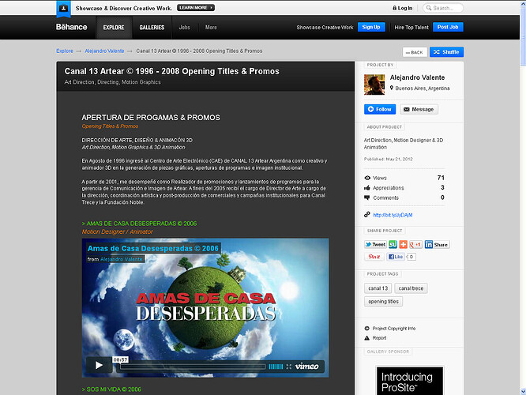Click the project title heading
The width and height of the screenshot is (526, 395).
(x=171, y=71)
